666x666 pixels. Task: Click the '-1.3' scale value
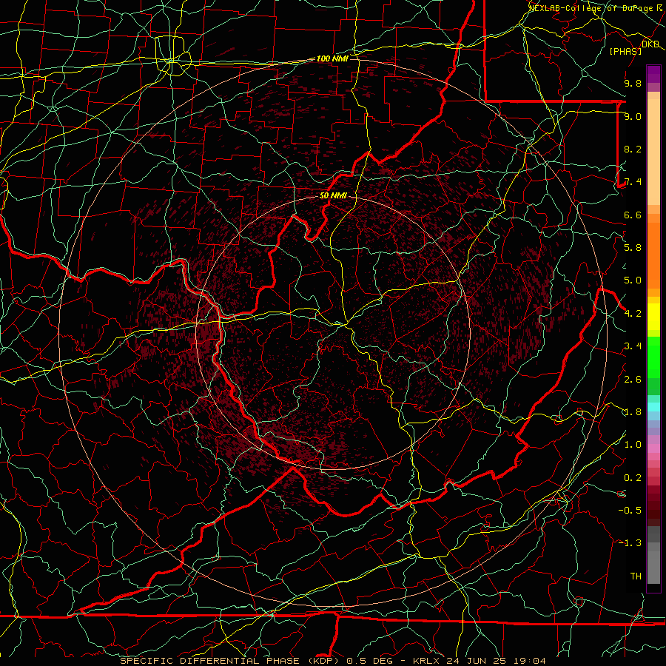coord(630,543)
